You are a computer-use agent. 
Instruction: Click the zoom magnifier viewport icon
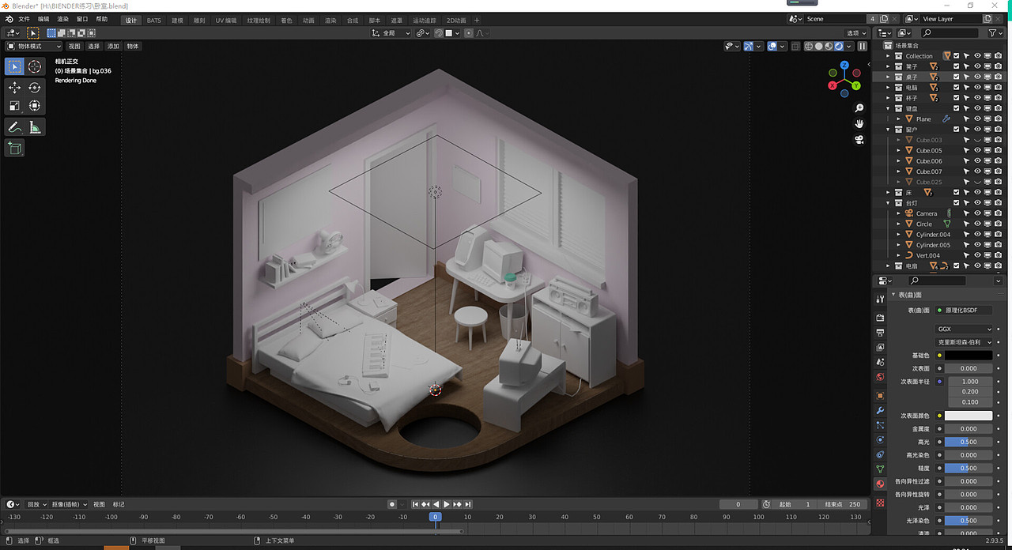(x=859, y=107)
